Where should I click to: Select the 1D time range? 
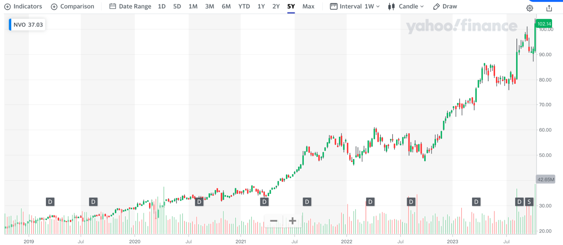[x=162, y=6]
